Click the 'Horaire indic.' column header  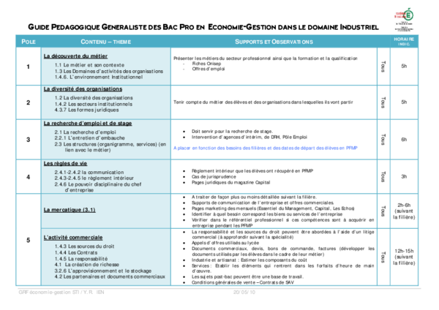(x=404, y=42)
